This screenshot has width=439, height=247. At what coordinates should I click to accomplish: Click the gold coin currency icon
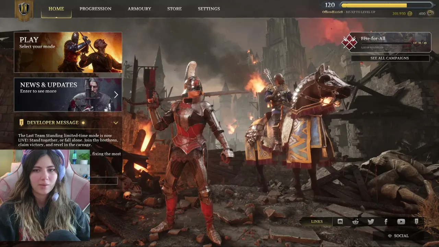410,14
